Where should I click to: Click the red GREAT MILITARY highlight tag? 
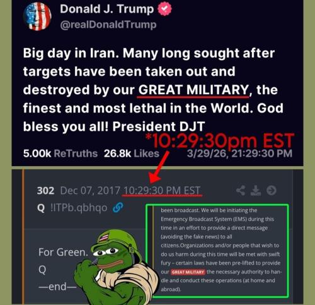188,272
